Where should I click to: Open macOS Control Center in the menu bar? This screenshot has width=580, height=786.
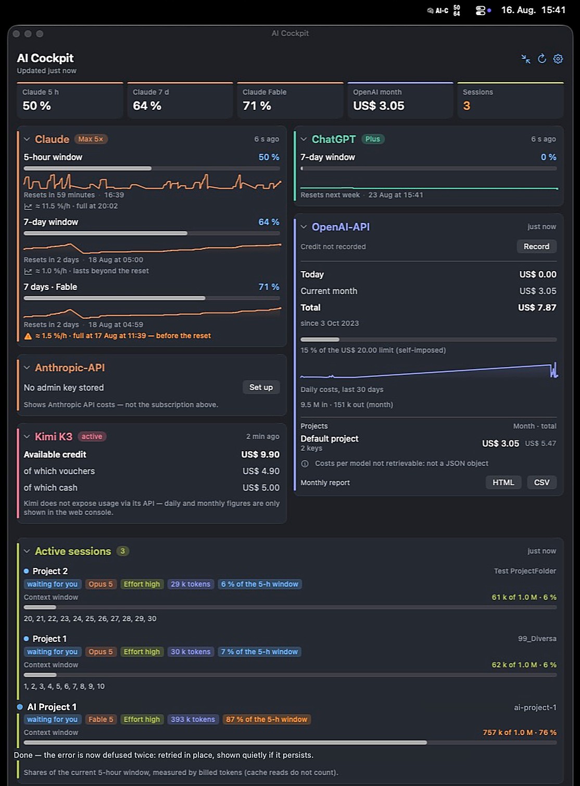click(x=481, y=10)
